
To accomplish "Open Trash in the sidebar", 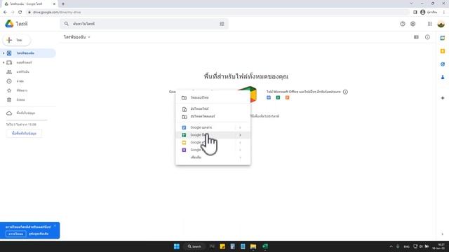I will (x=28, y=99).
